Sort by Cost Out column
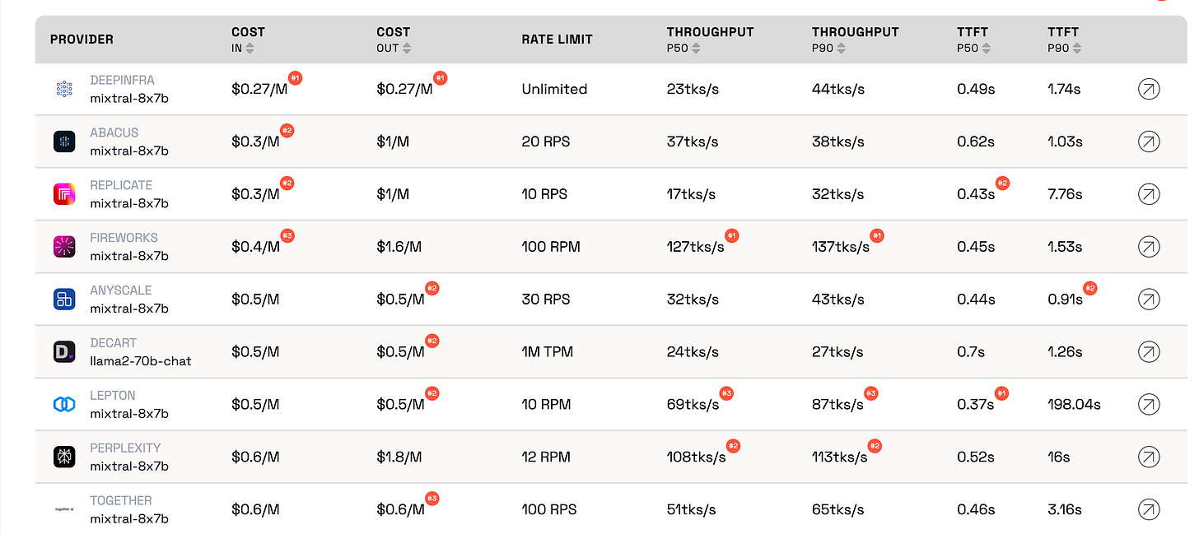The height and width of the screenshot is (534, 1199). pyautogui.click(x=406, y=49)
